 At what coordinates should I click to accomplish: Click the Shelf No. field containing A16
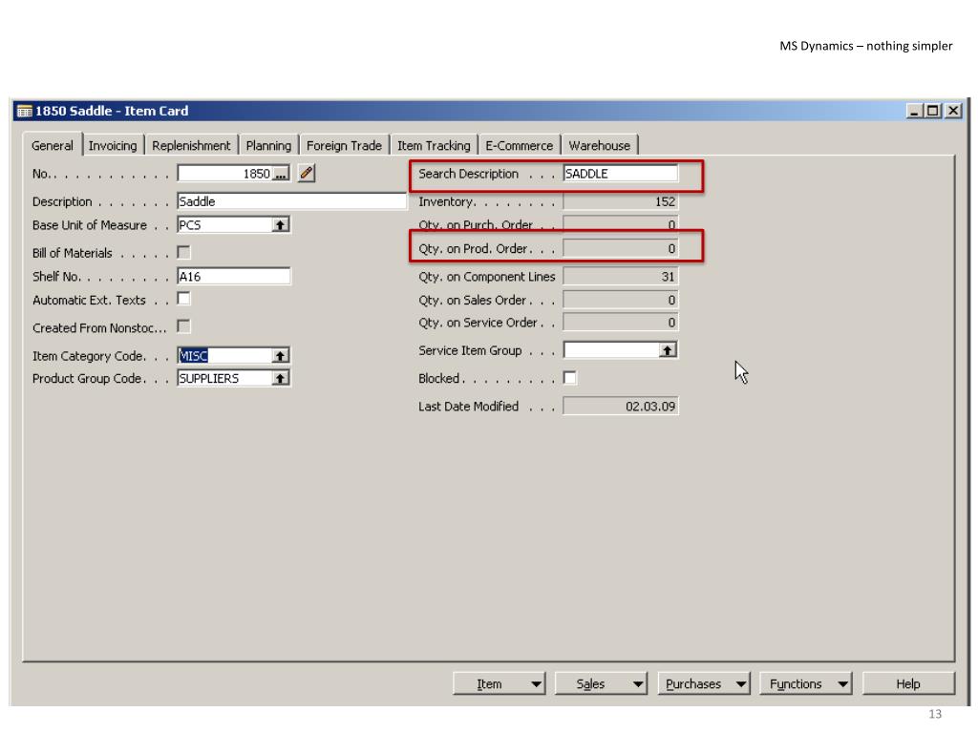click(234, 277)
